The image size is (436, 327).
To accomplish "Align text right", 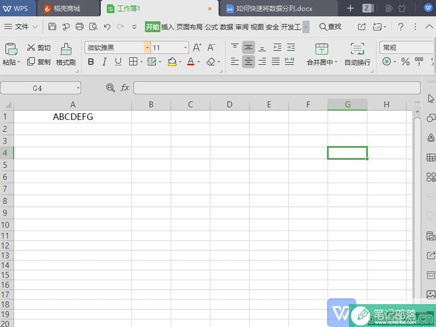I will pyautogui.click(x=262, y=62).
